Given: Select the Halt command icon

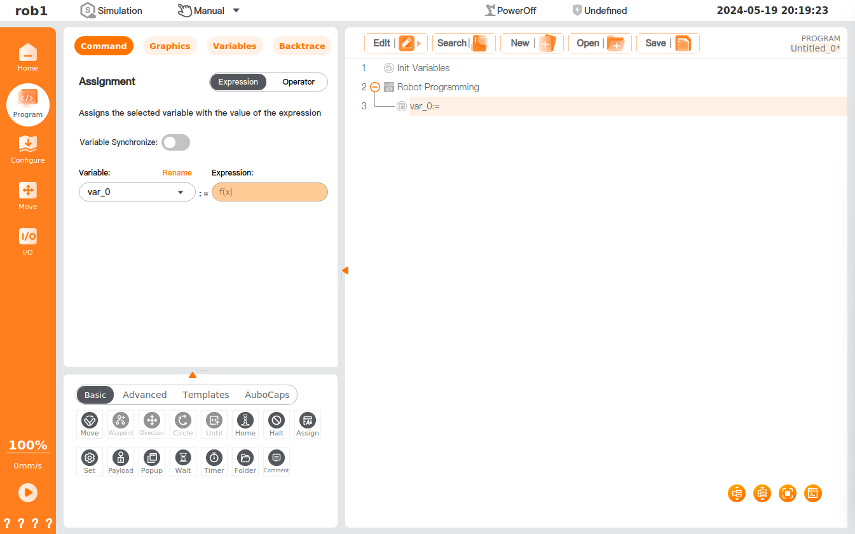Looking at the screenshot, I should (277, 424).
